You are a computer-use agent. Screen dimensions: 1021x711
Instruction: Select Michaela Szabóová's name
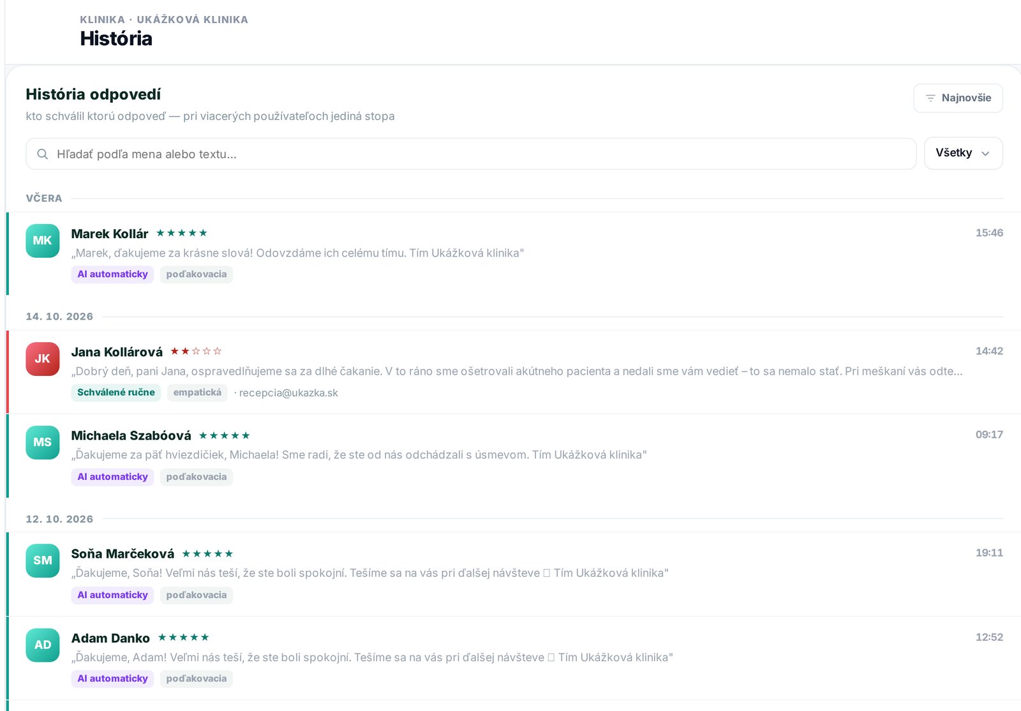[x=131, y=435]
